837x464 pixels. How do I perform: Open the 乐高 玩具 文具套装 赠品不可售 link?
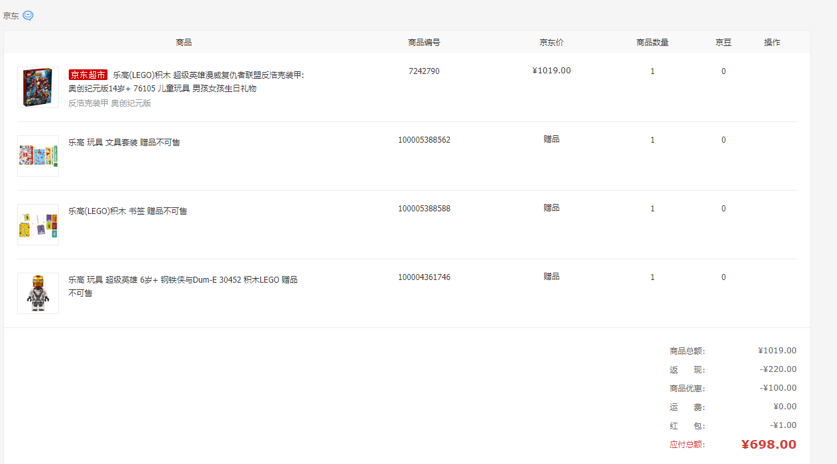click(124, 143)
